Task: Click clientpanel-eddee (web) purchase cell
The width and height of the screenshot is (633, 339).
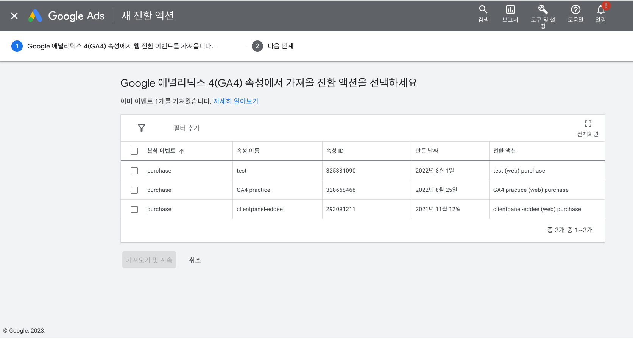Action: tap(537, 209)
